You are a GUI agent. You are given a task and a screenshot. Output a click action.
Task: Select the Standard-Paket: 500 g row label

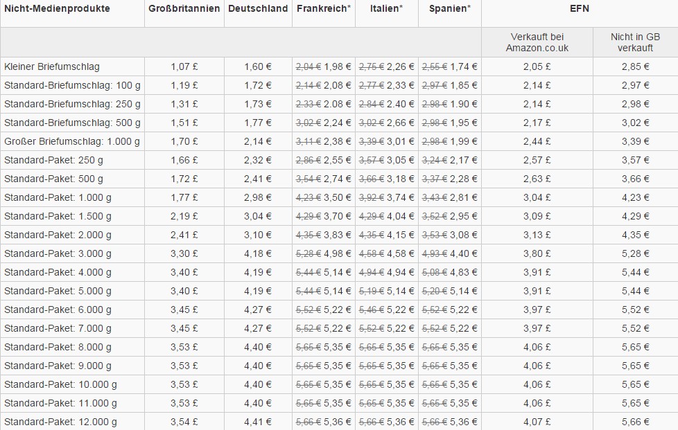(x=53, y=179)
